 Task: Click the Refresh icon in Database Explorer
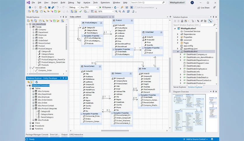click(36, 82)
